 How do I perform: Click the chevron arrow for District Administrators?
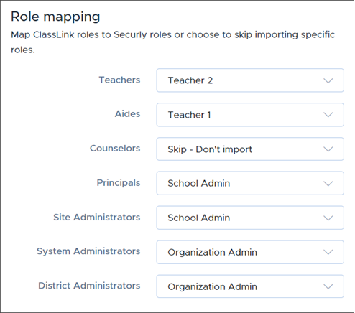pyautogui.click(x=328, y=286)
